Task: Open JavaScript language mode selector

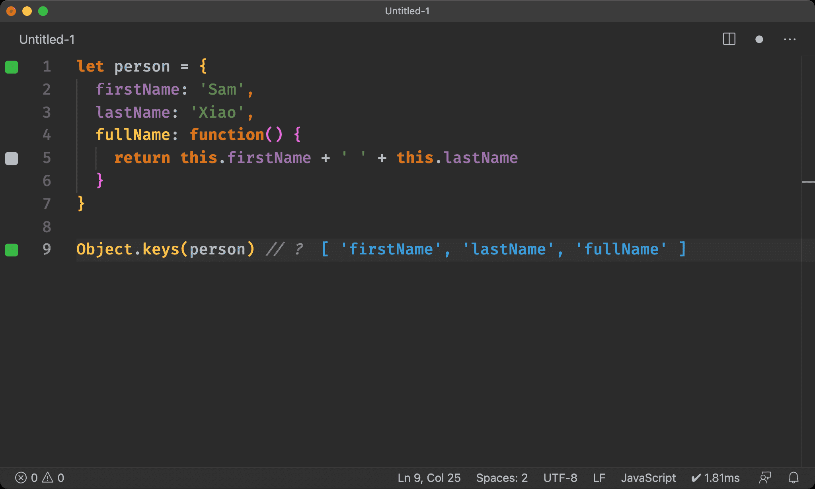Action: 648,477
